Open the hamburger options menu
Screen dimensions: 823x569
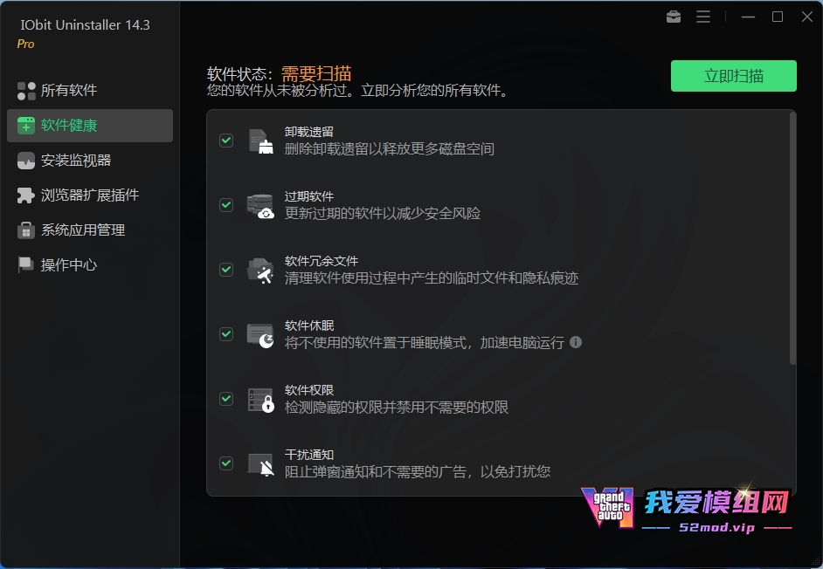click(703, 17)
